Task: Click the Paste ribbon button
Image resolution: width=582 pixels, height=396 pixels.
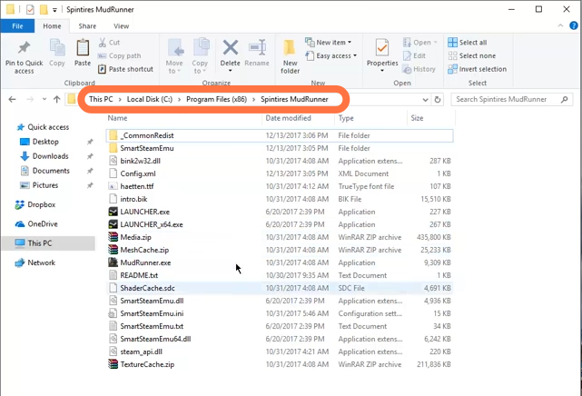Action: point(83,53)
